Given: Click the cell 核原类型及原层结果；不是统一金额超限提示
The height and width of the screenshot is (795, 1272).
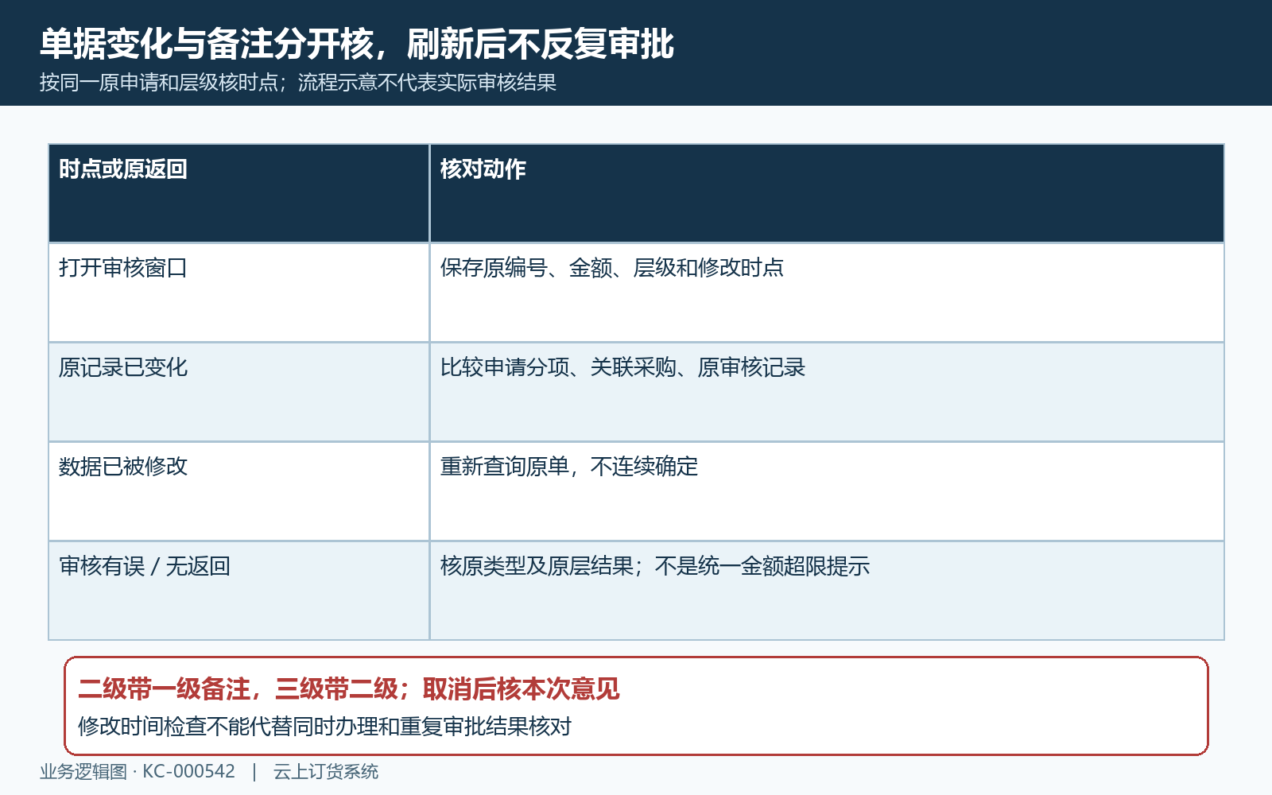Looking at the screenshot, I should coord(827,591).
